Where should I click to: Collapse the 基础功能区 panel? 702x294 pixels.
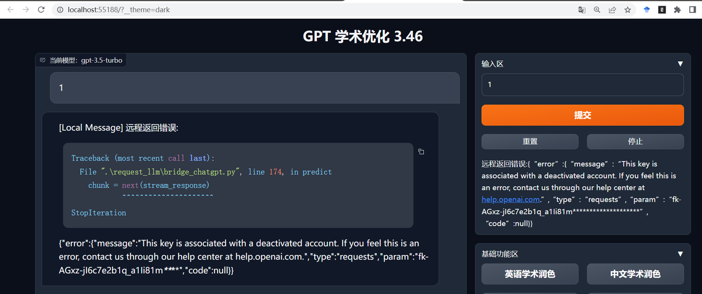point(680,254)
